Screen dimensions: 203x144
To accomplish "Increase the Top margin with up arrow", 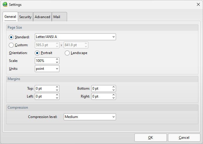I will 57,87.
